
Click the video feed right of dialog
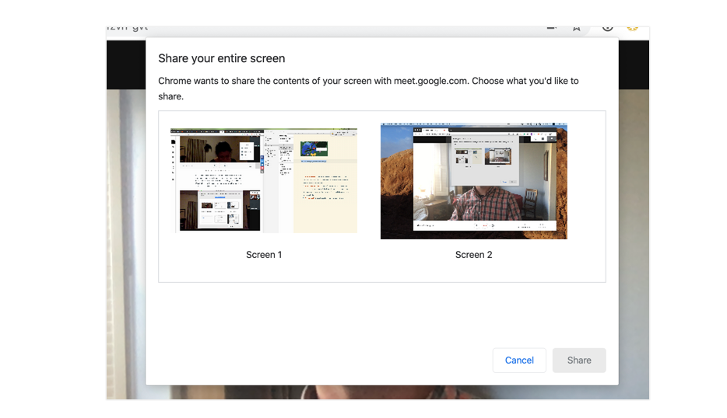634,233
